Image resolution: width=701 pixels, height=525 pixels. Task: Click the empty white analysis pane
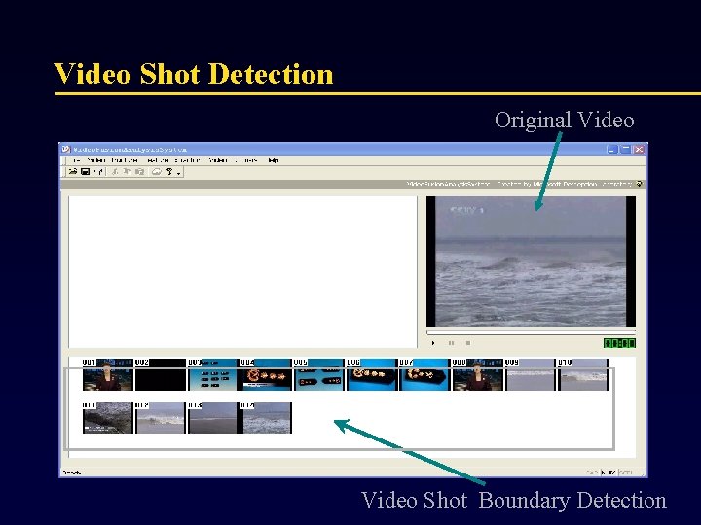point(242,272)
